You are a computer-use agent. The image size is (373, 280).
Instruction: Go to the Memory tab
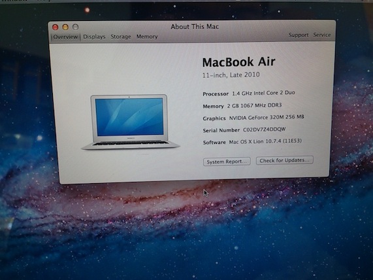point(147,37)
